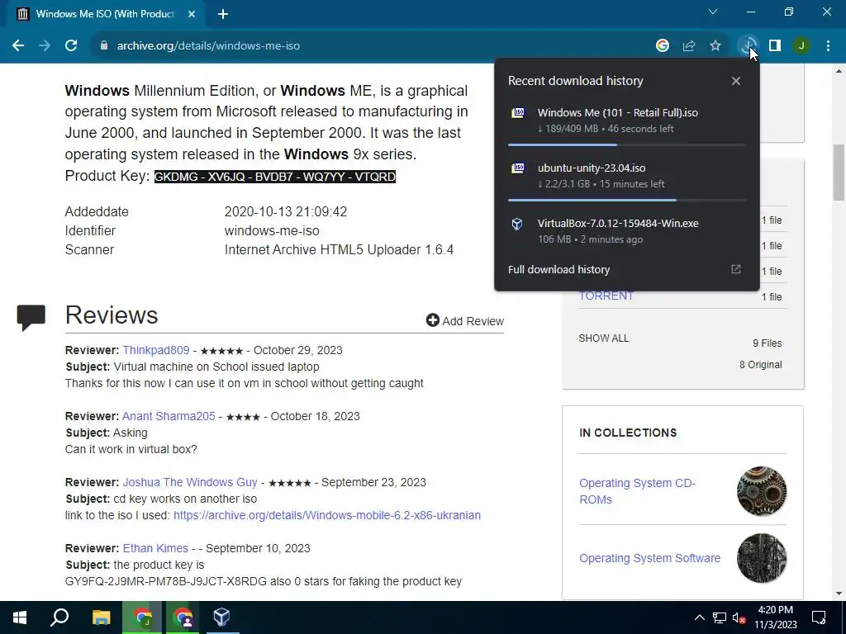This screenshot has height=634, width=846.
Task: Open Operating System CD-ROMs collection
Action: pyautogui.click(x=638, y=491)
